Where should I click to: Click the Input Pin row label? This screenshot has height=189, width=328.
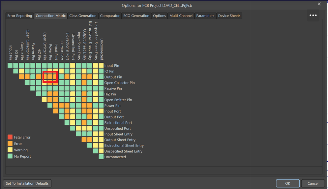pyautogui.click(x=112, y=66)
